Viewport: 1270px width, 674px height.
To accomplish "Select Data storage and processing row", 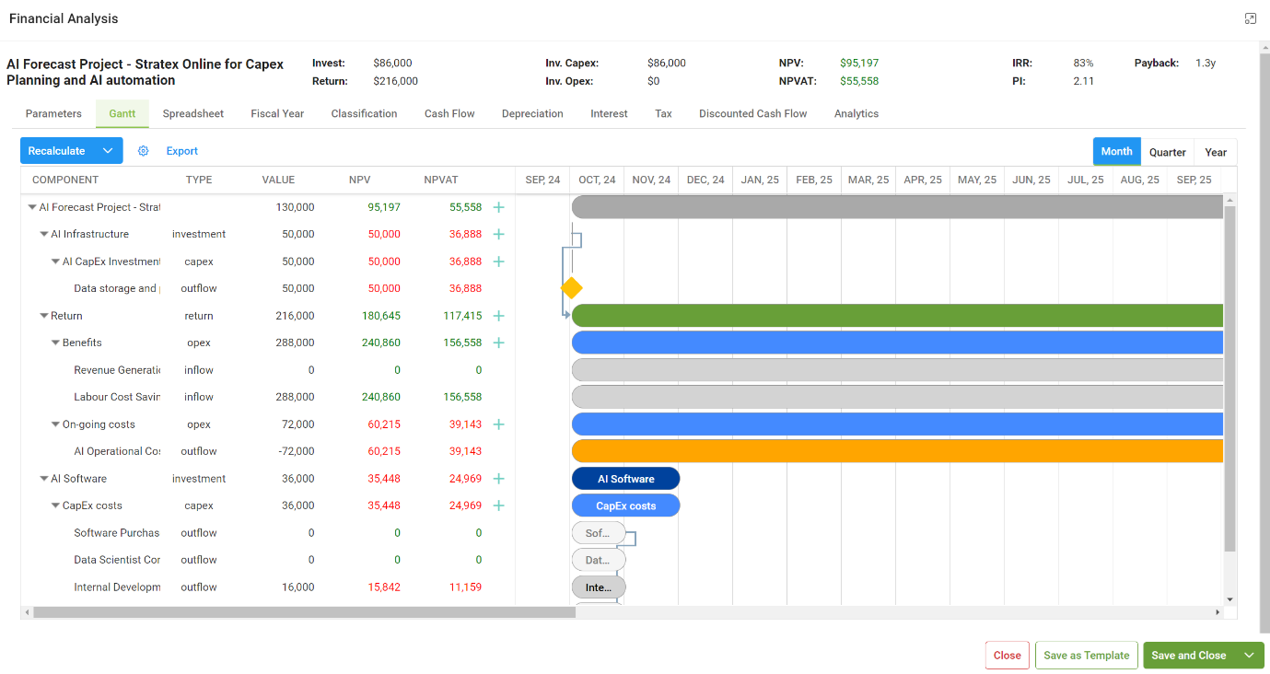I will click(x=267, y=288).
